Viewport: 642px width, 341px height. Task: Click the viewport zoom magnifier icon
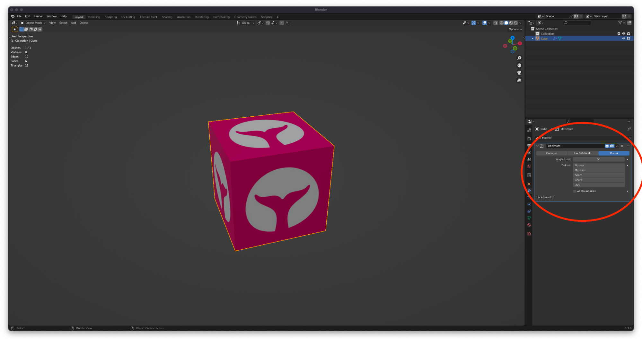(519, 58)
